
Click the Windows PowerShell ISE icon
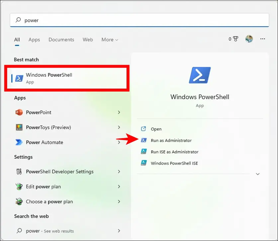point(143,163)
